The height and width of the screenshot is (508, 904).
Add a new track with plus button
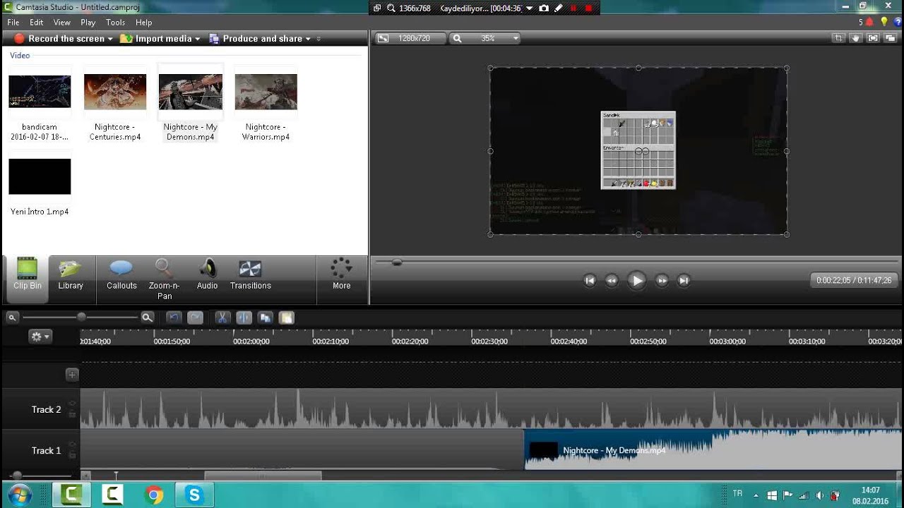click(x=72, y=375)
